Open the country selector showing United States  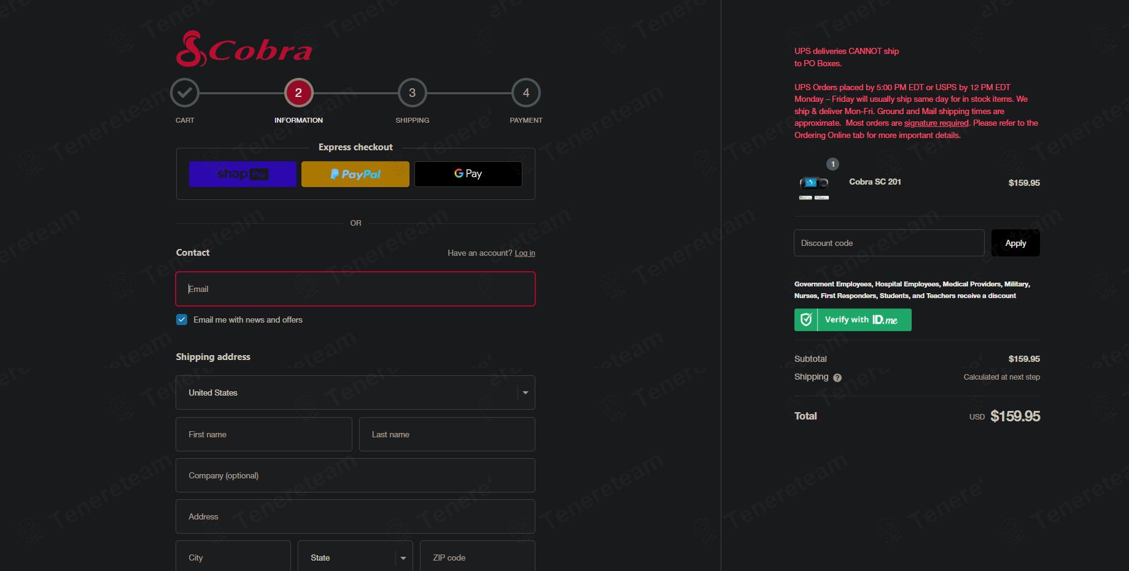(355, 393)
